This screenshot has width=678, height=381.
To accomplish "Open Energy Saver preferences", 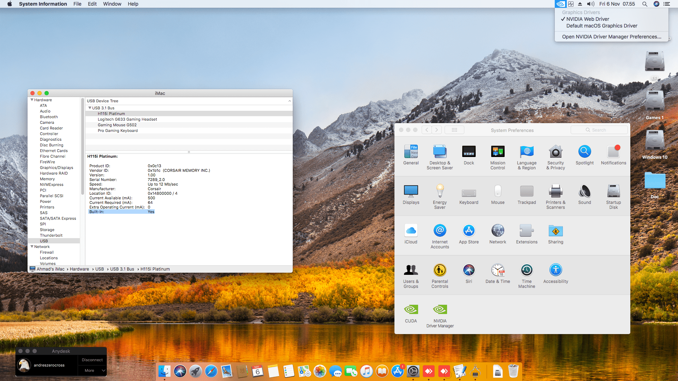I will tap(440, 192).
